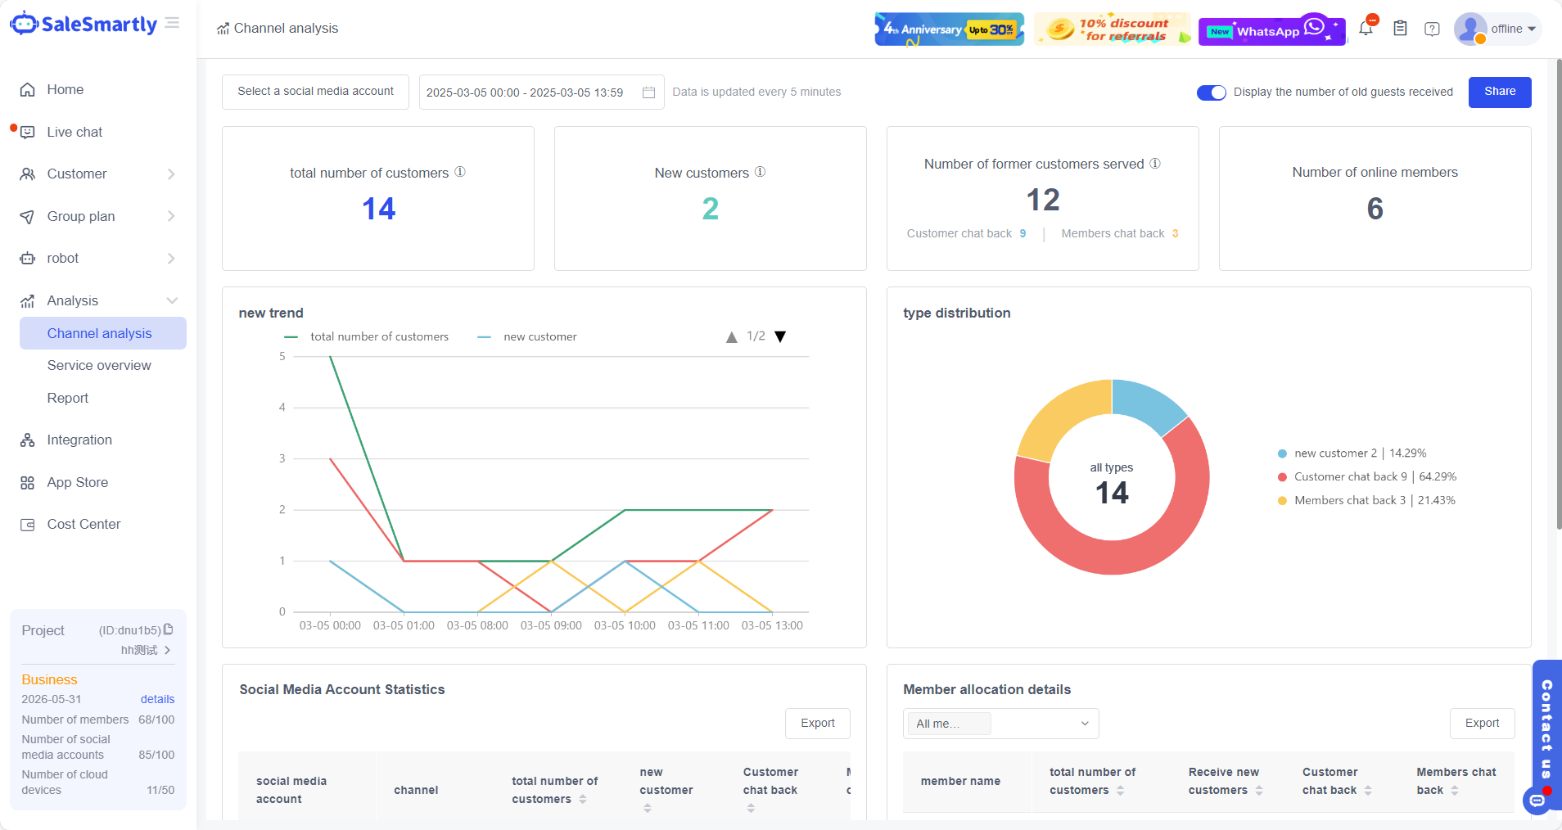The image size is (1562, 830).
Task: Click the blue Share button
Action: pyautogui.click(x=1499, y=92)
